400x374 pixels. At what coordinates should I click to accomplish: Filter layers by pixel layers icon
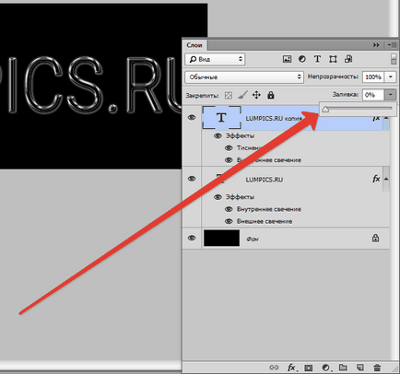[287, 59]
